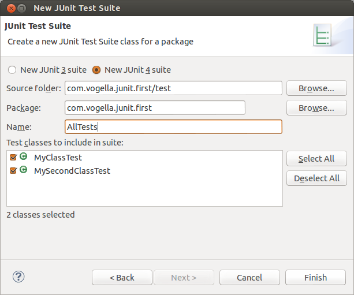Click the 'Package:' label

[24, 108]
